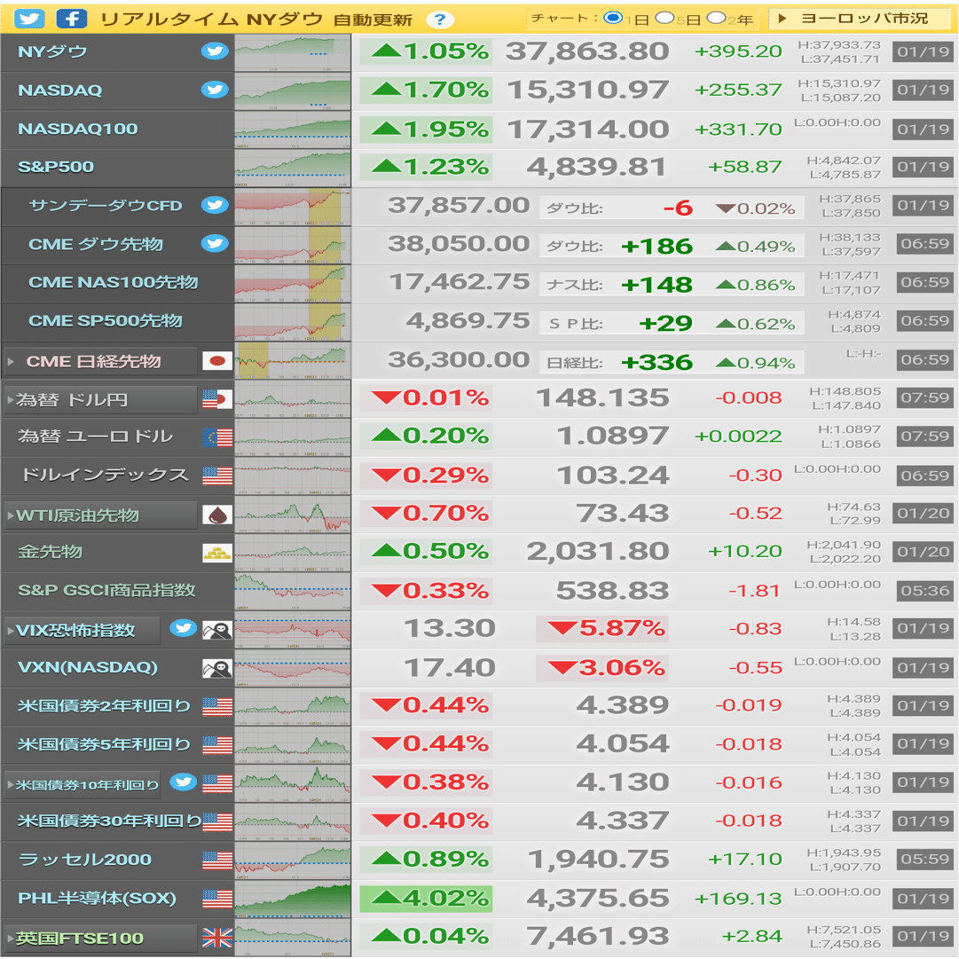Image resolution: width=959 pixels, height=959 pixels.
Task: Click the VXN(NASDAQ) value 17.40
Action: pos(450,667)
